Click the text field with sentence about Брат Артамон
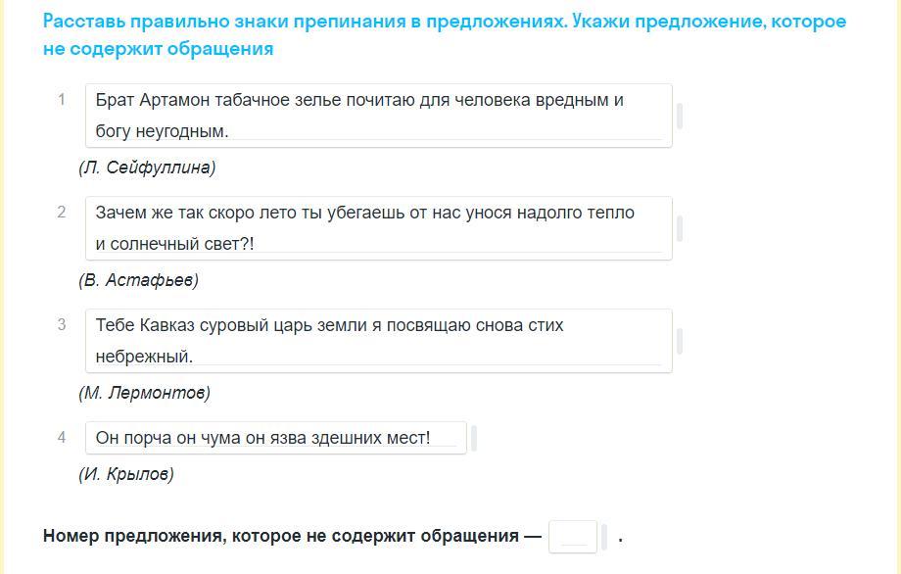901x574 pixels. click(x=379, y=116)
